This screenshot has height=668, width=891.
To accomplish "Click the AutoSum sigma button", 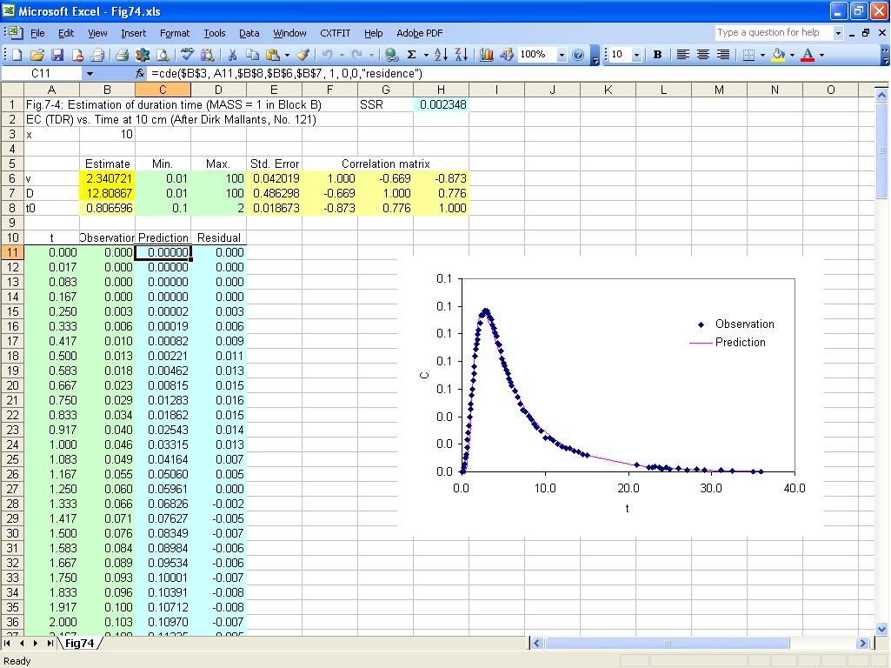I will tap(411, 55).
